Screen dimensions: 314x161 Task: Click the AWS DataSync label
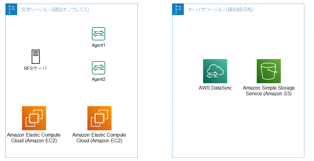pyautogui.click(x=215, y=88)
